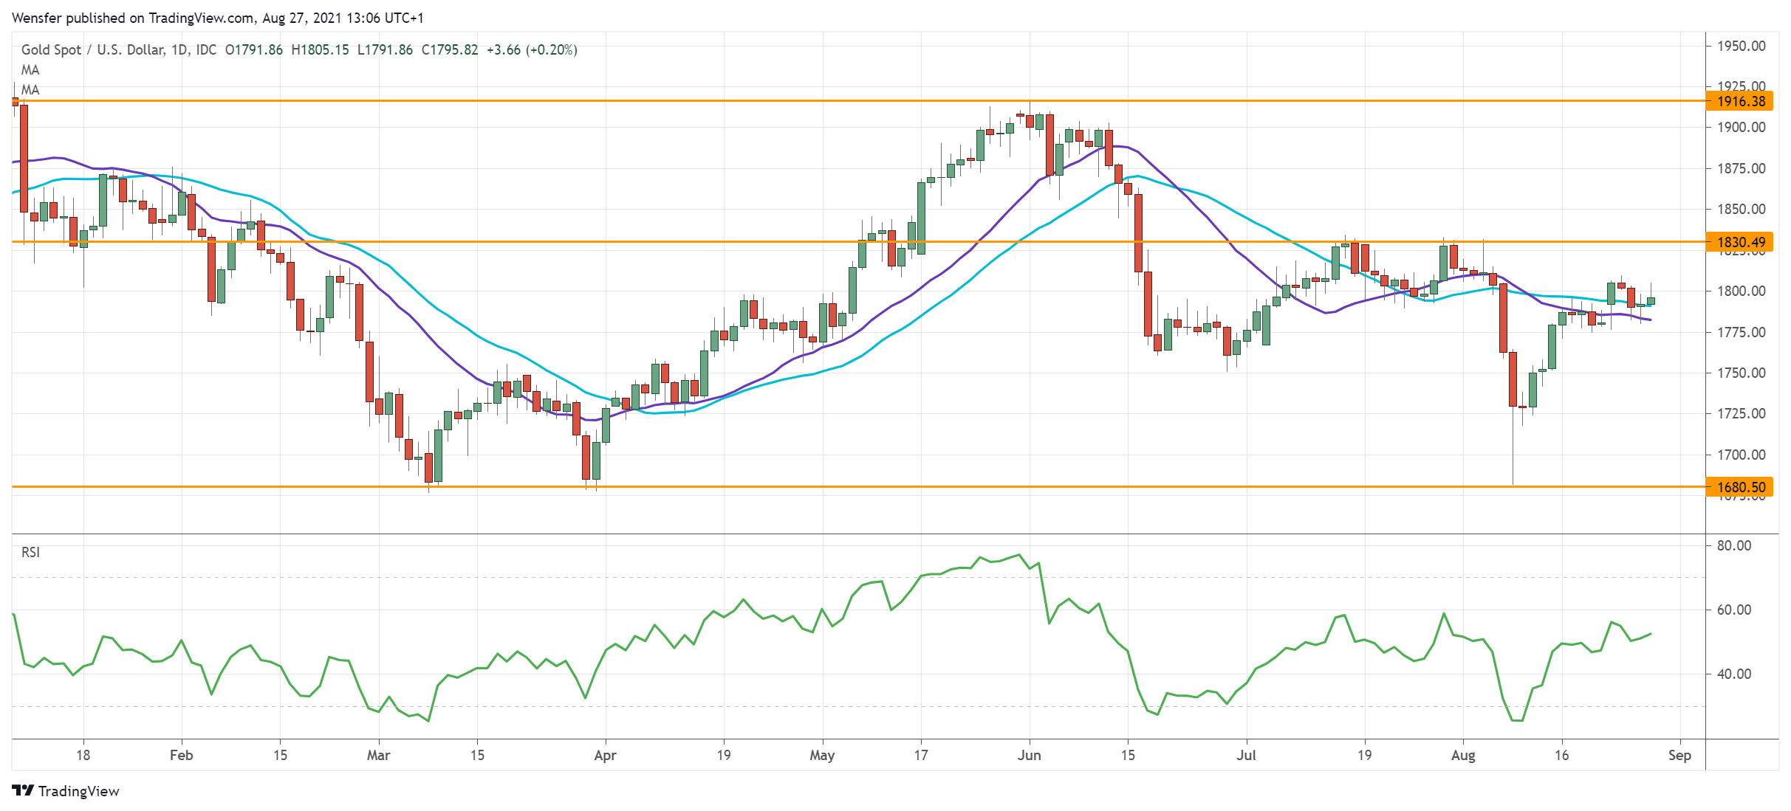Click the orange 1680.50 price label
Screen dimensions: 1791x811
click(x=1739, y=487)
